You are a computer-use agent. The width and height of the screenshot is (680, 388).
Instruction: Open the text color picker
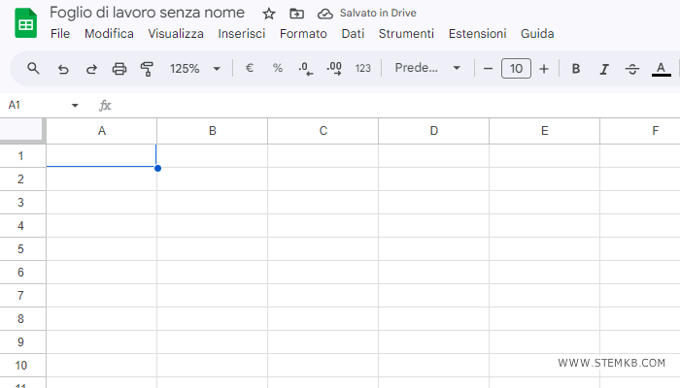coord(662,69)
